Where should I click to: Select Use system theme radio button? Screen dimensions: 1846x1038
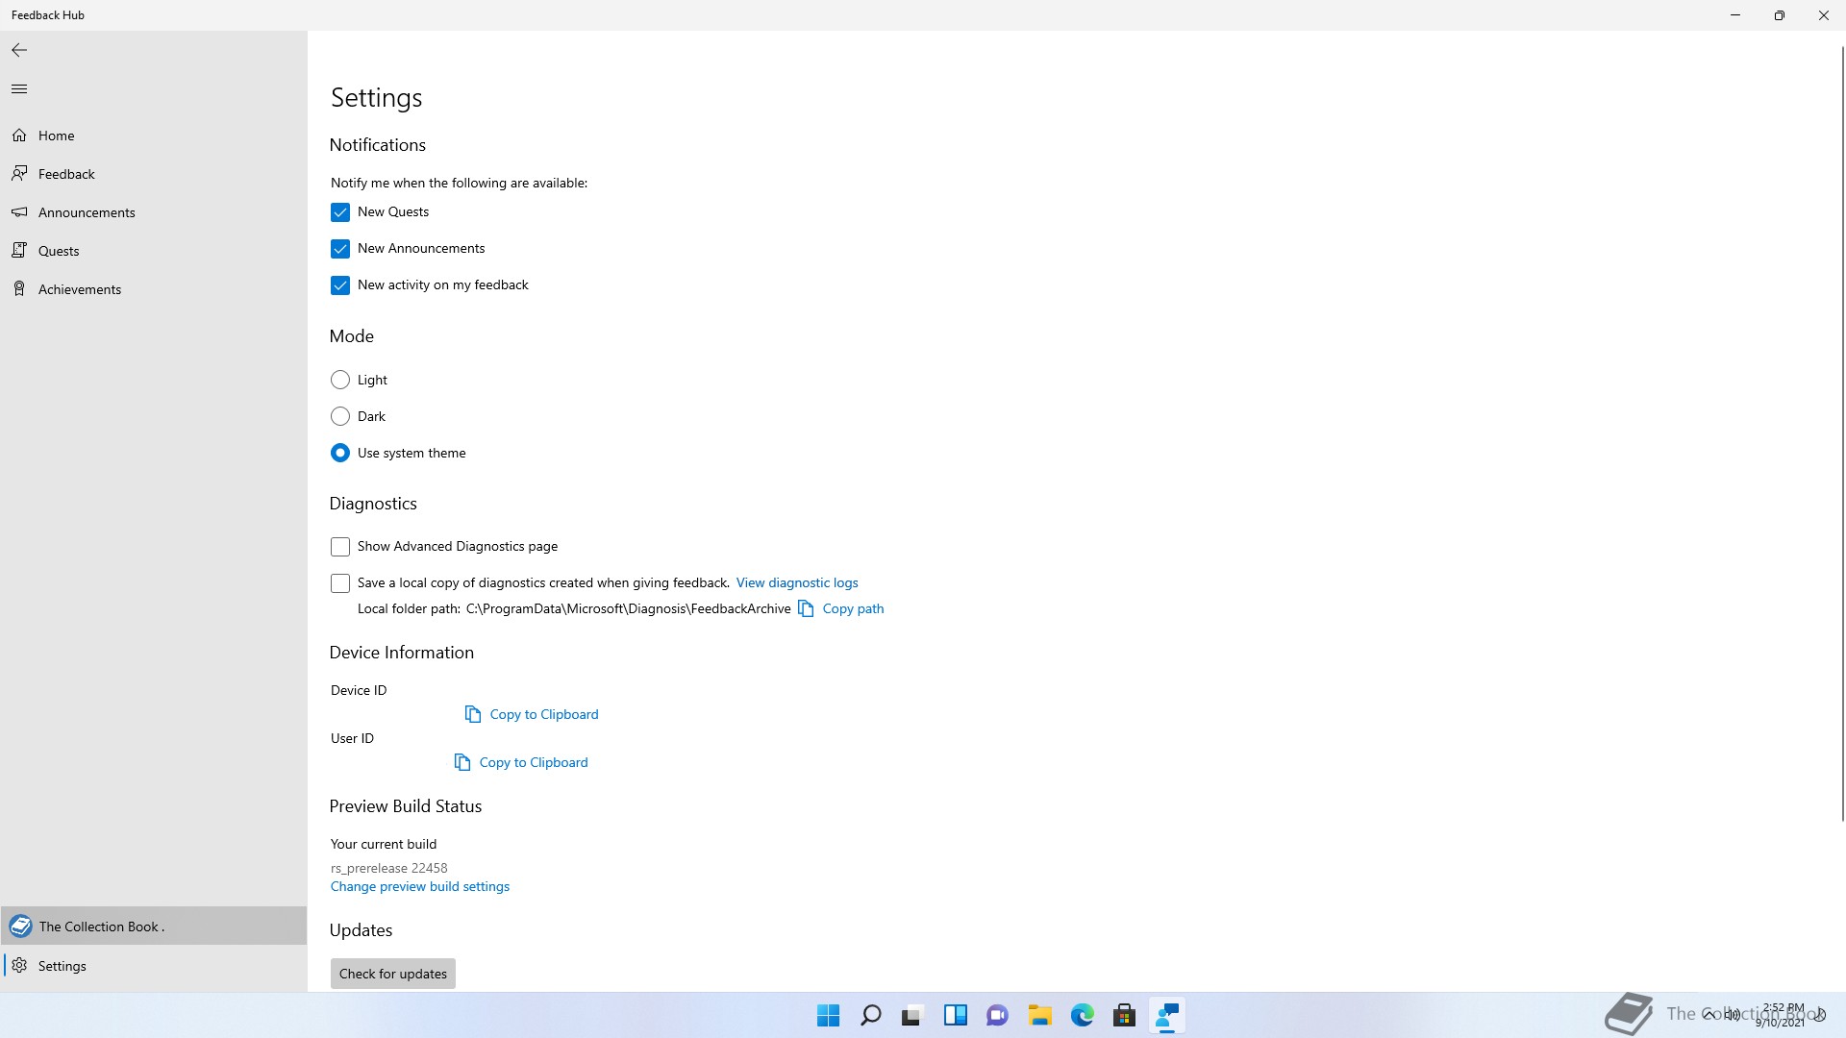coord(340,453)
